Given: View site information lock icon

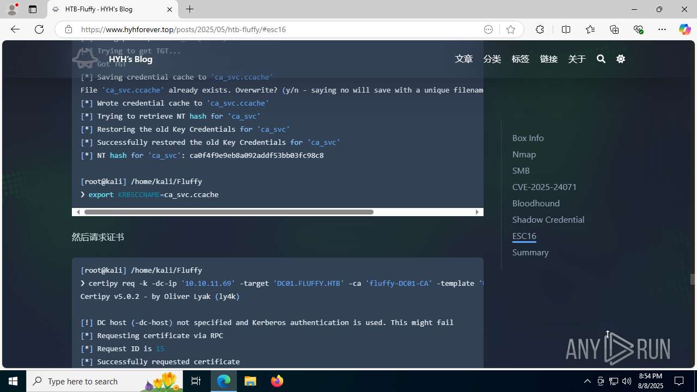Looking at the screenshot, I should [69, 29].
